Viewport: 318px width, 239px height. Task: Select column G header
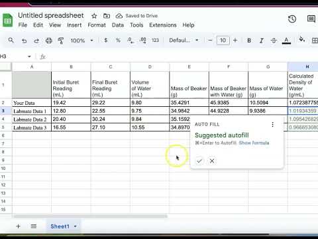pos(268,66)
